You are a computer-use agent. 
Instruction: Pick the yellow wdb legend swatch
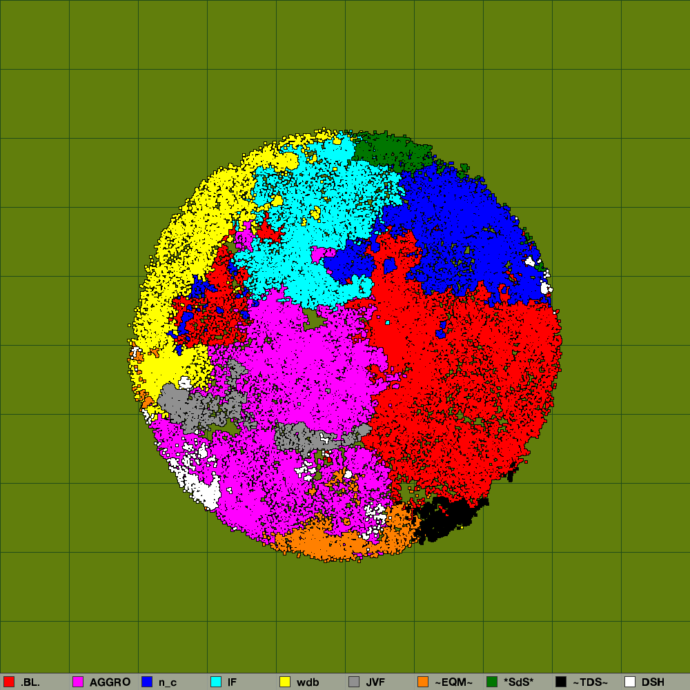[285, 682]
